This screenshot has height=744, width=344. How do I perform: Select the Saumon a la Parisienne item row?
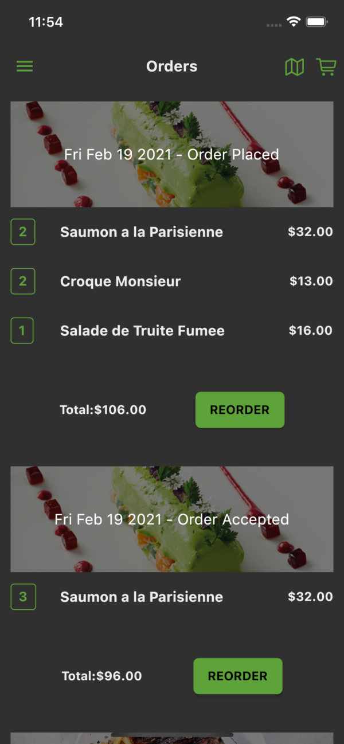[141, 232]
